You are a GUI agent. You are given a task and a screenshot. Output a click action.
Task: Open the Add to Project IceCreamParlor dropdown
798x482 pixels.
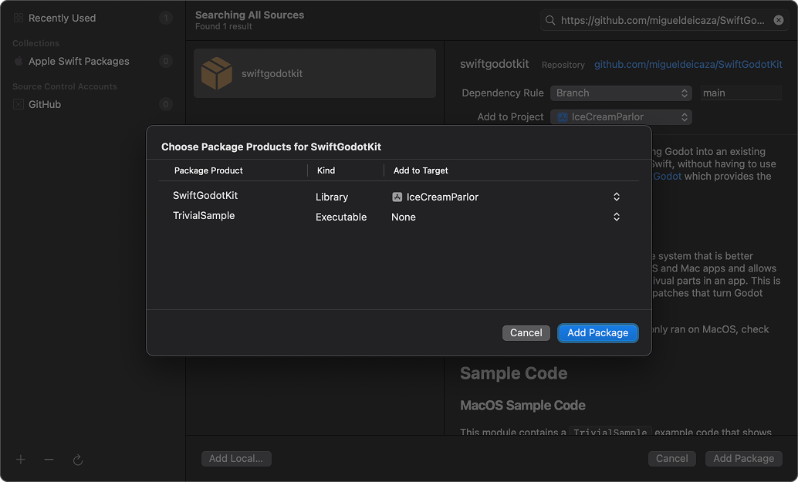coord(621,117)
